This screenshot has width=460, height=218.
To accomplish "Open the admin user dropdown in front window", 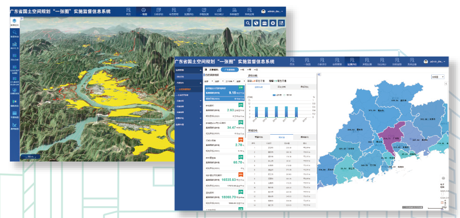I will (435, 62).
